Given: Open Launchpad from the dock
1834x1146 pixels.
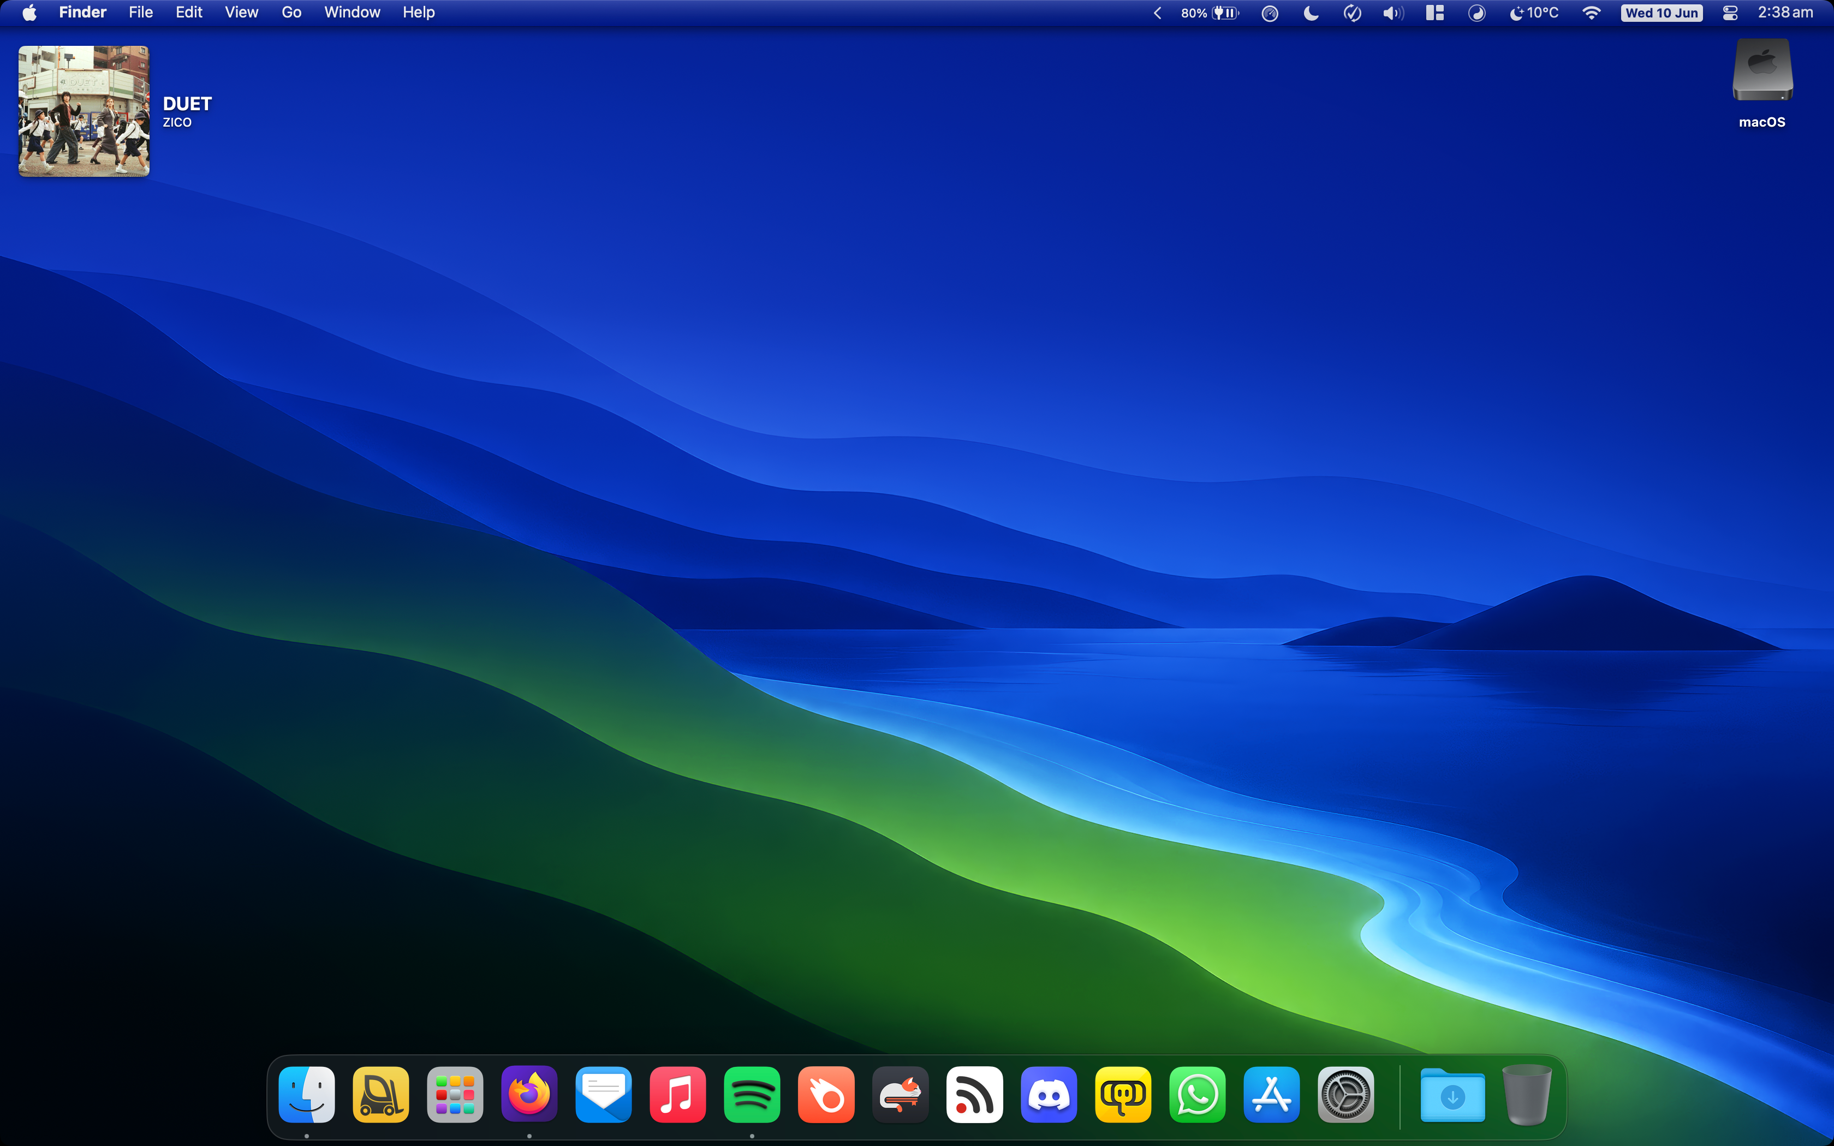Looking at the screenshot, I should click(x=455, y=1095).
